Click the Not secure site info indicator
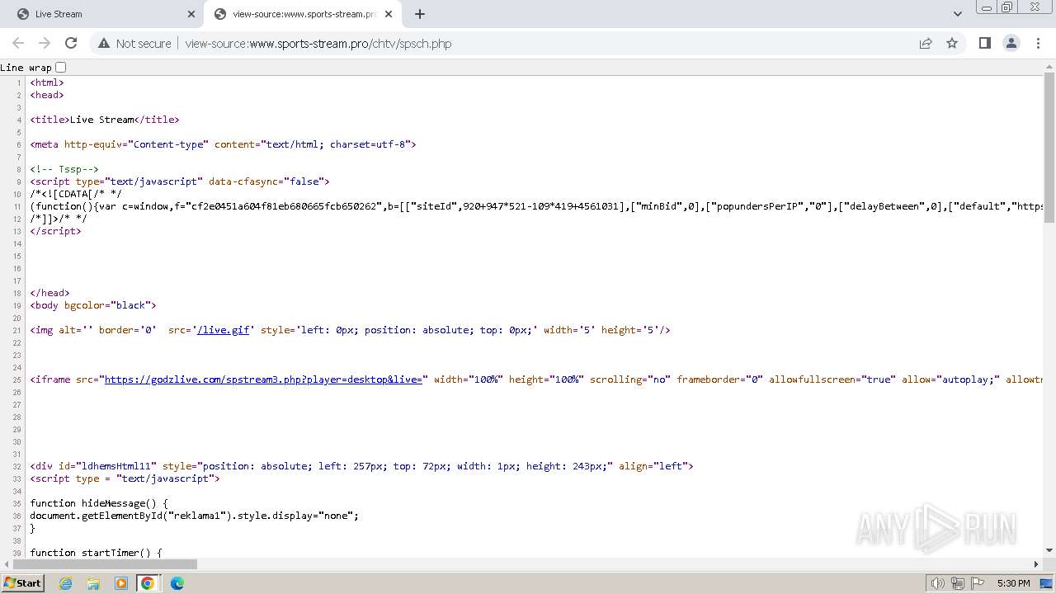This screenshot has width=1056, height=594. tap(134, 44)
